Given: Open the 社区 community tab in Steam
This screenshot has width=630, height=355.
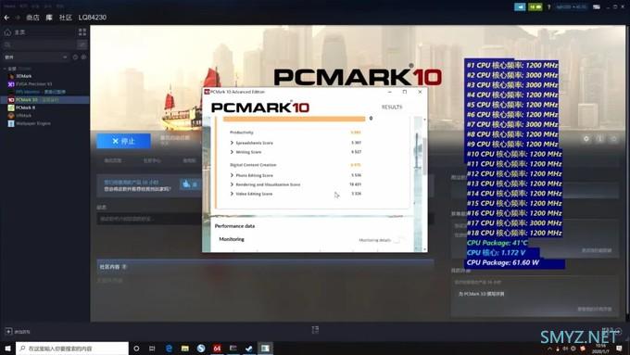Looking at the screenshot, I should (x=66, y=18).
